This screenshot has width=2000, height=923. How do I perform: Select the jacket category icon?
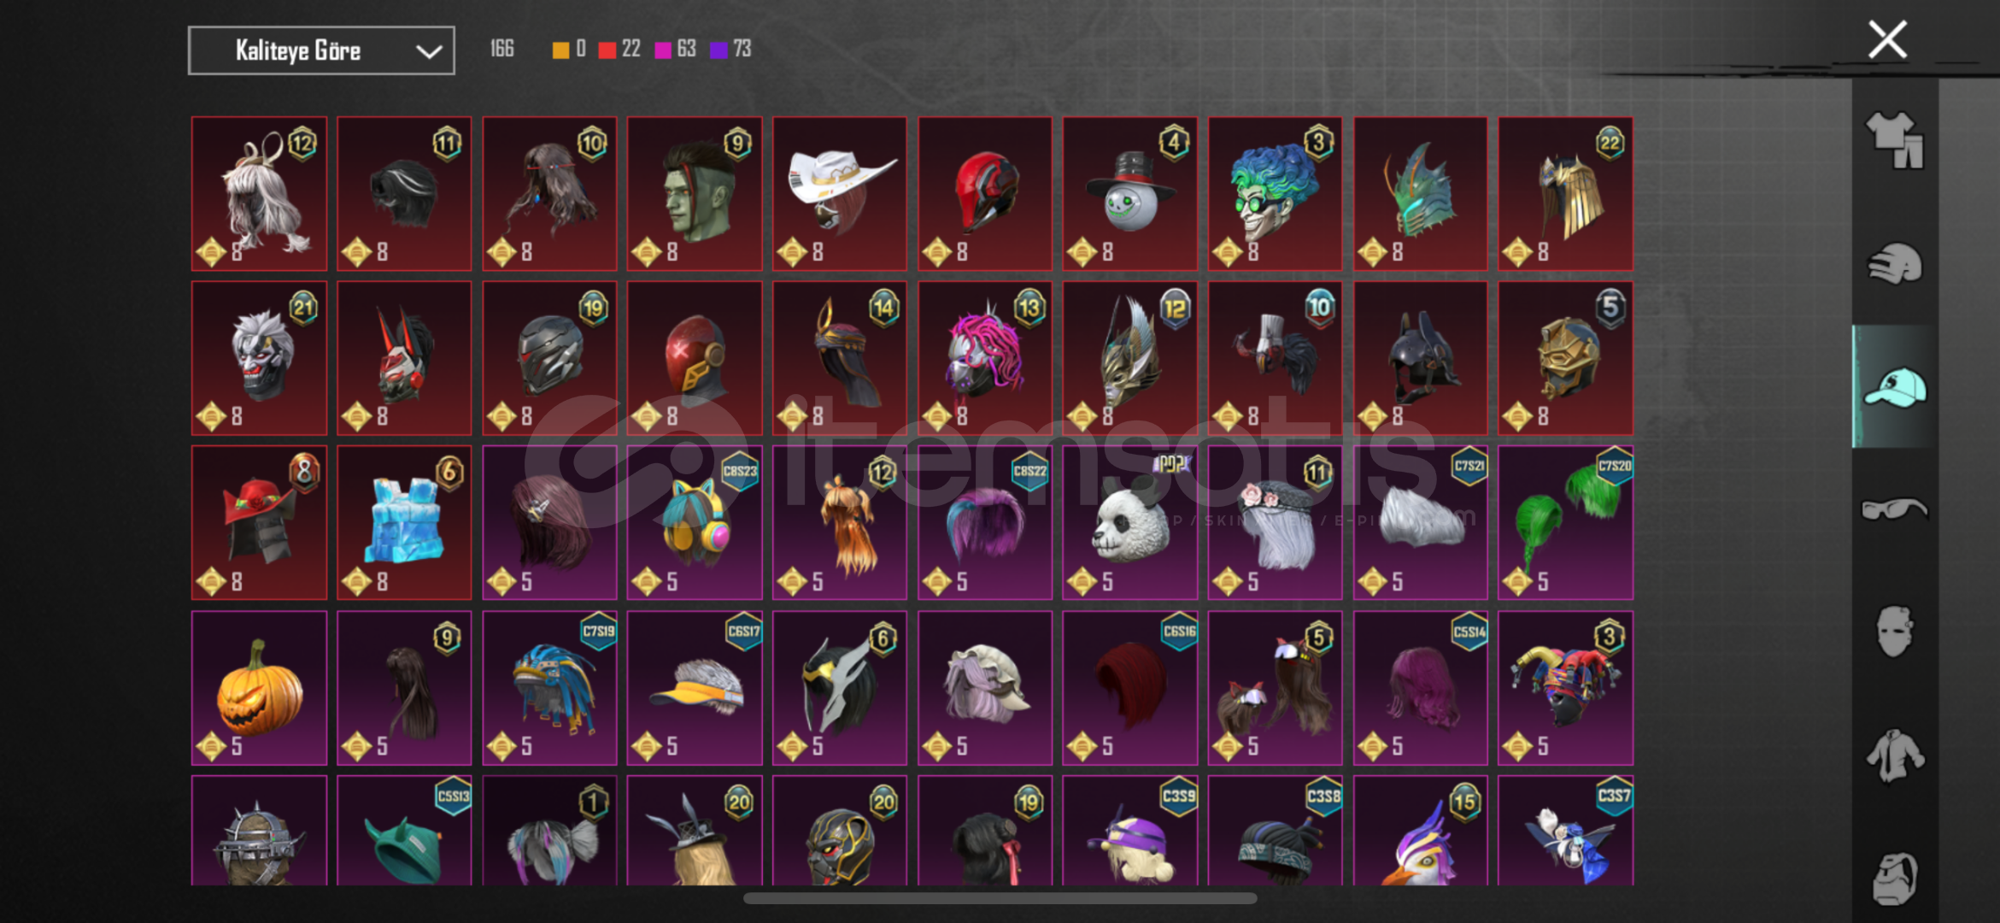pos(1894,755)
